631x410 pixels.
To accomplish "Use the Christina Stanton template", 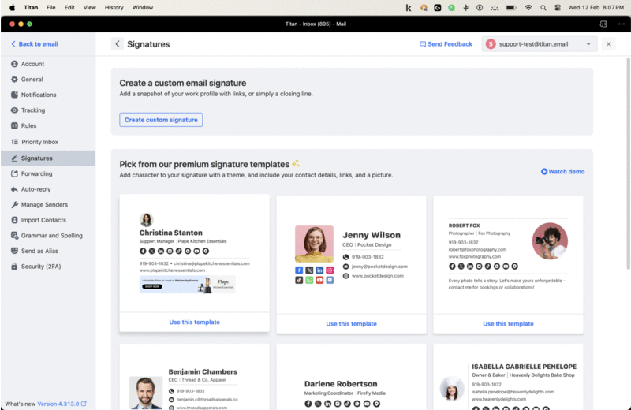I will [x=194, y=322].
